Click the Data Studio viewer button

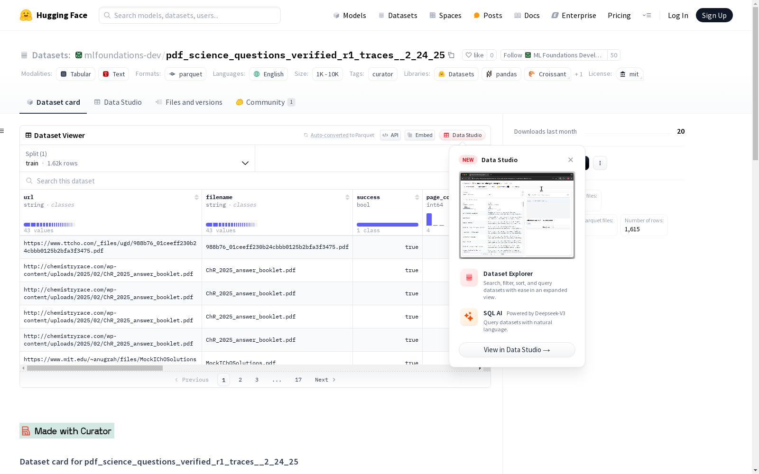coord(462,135)
